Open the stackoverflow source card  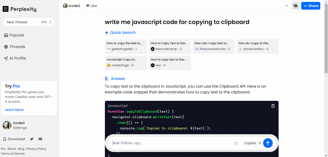pyautogui.click(x=258, y=47)
